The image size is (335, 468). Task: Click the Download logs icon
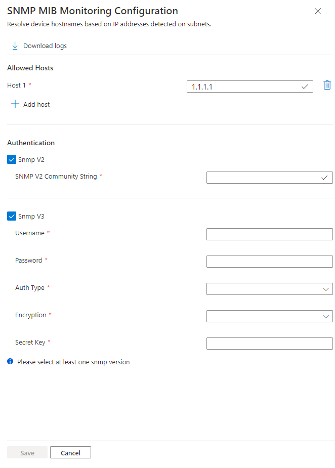click(x=15, y=45)
